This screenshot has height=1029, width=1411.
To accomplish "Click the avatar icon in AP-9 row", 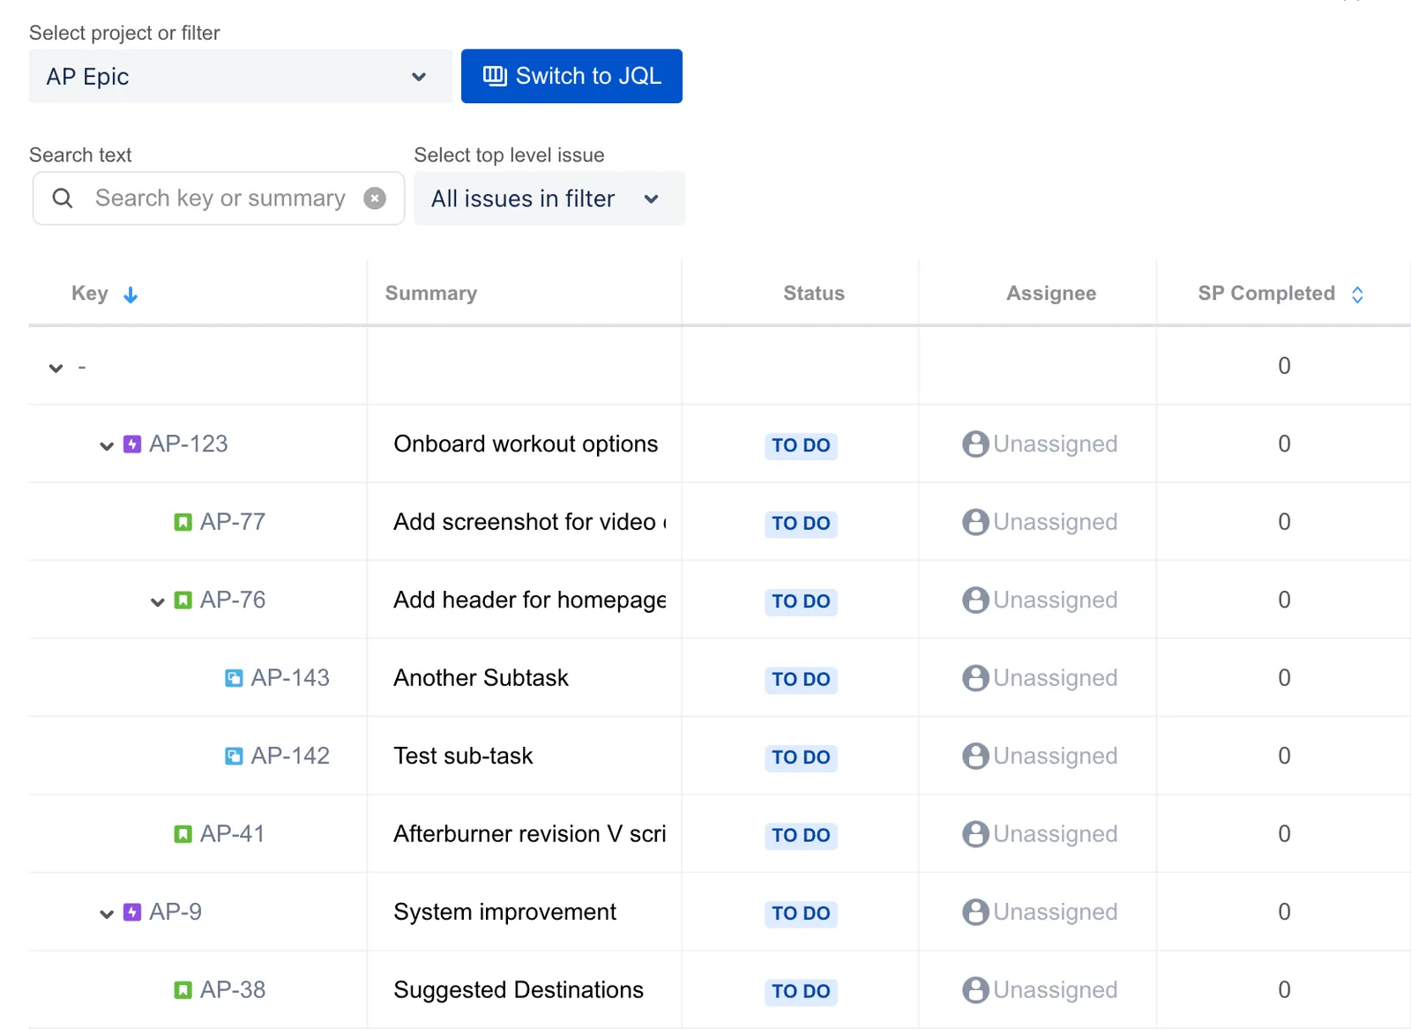I will [x=975, y=912].
